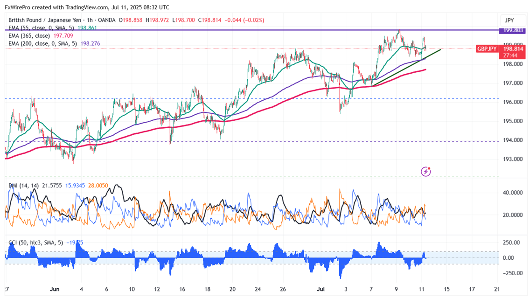The image size is (530, 298).
Task: Click the 199.803 horizontal line price label
Action: [513, 30]
